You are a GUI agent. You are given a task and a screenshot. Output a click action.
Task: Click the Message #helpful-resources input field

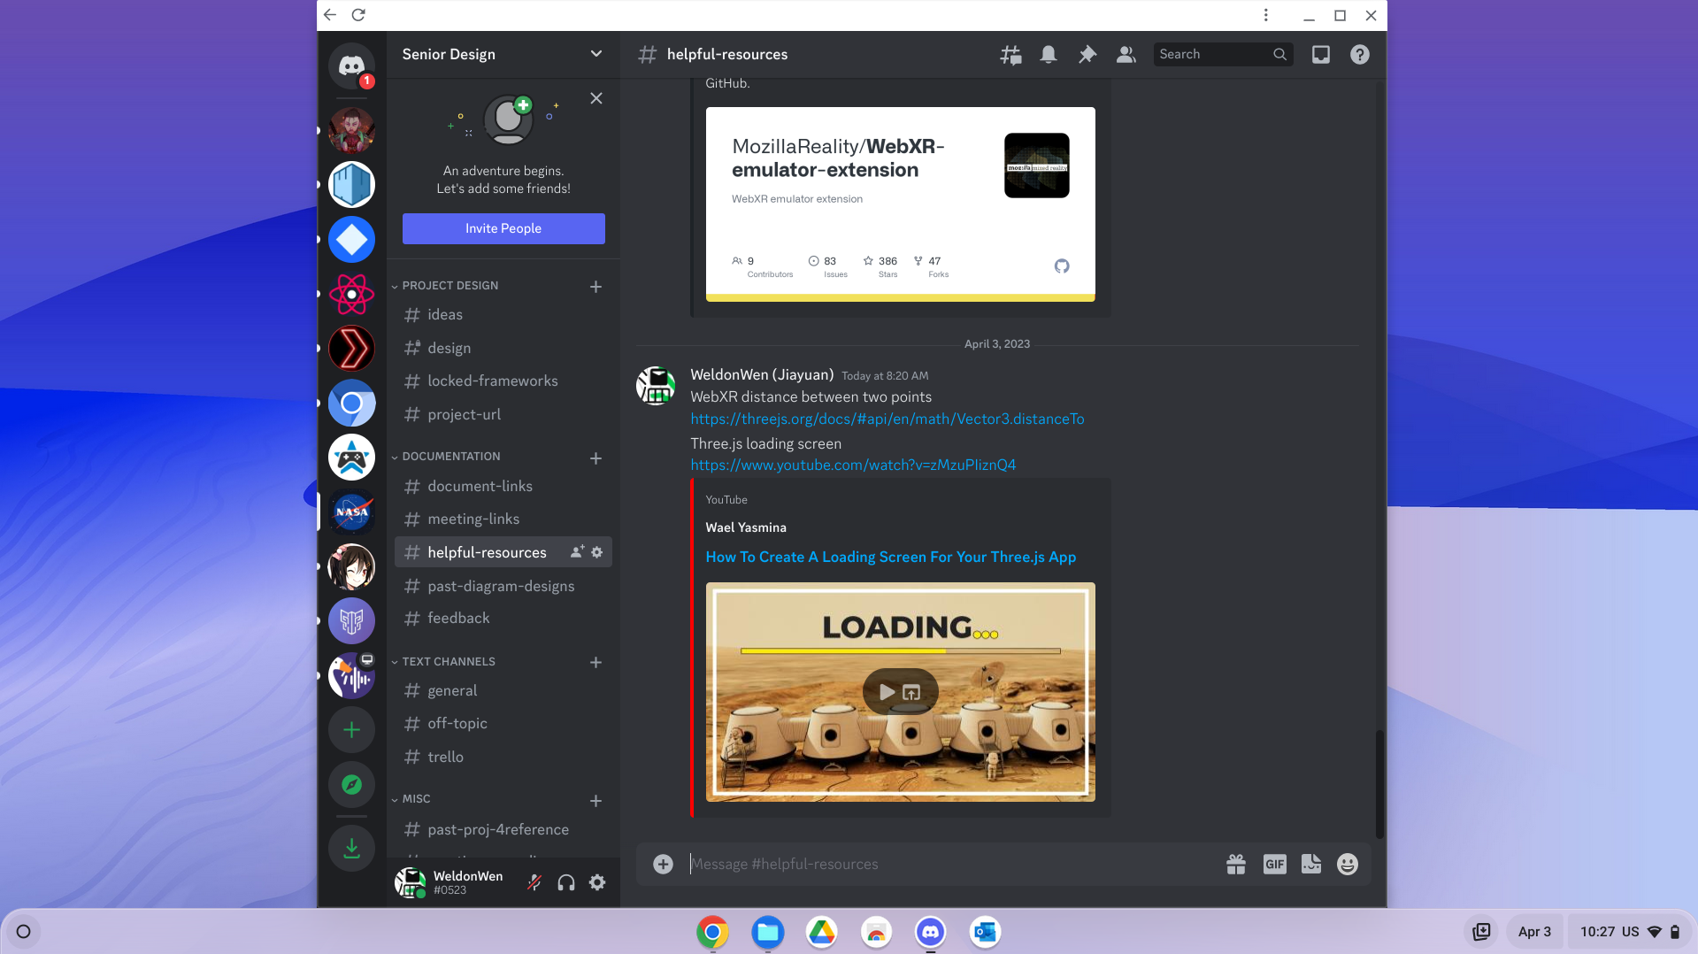(x=951, y=865)
